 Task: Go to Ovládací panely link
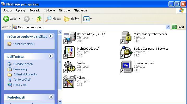[23, 64]
